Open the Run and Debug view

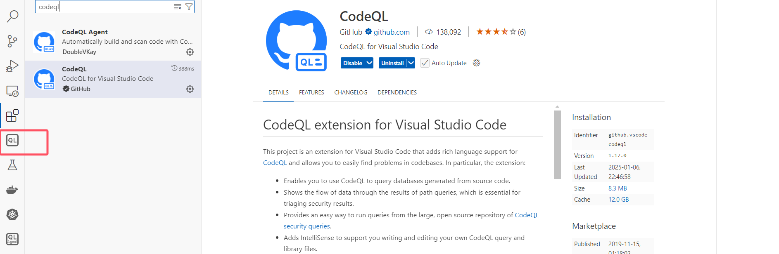[12, 66]
